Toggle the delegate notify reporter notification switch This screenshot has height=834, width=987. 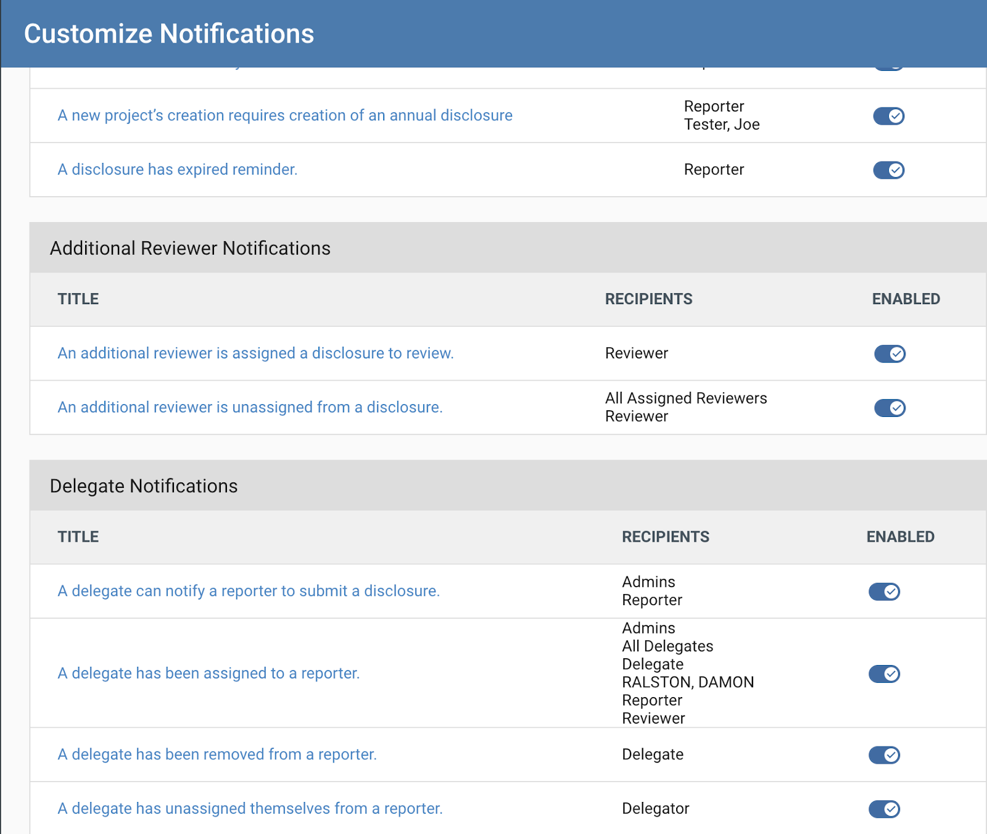(884, 592)
